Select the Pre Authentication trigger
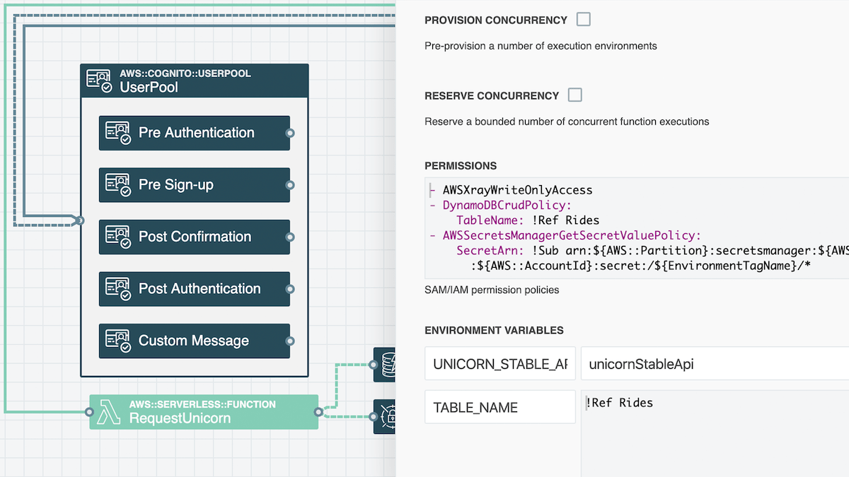 coord(195,133)
